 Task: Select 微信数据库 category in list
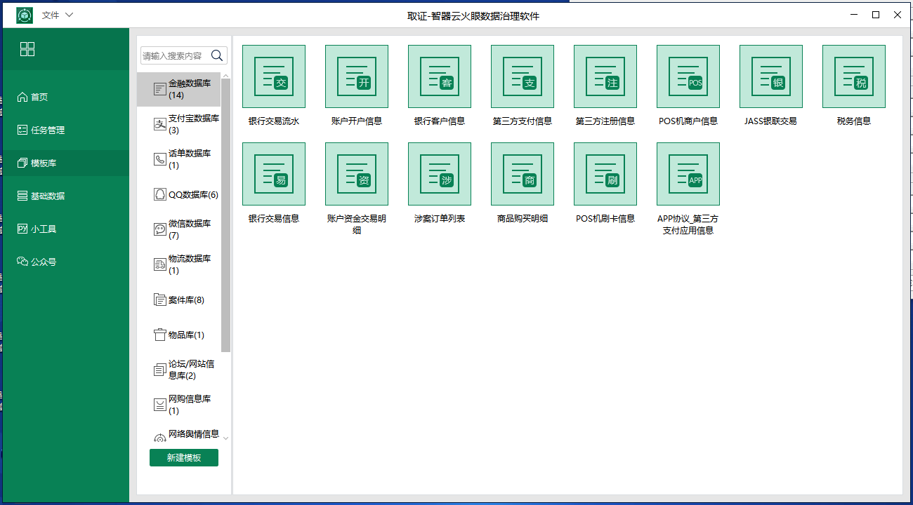coord(185,229)
